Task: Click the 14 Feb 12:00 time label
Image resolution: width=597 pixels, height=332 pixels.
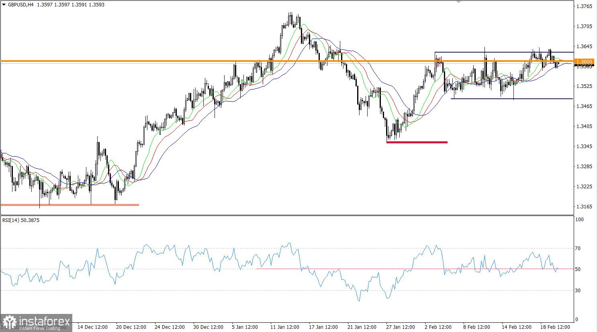Action: click(x=516, y=327)
